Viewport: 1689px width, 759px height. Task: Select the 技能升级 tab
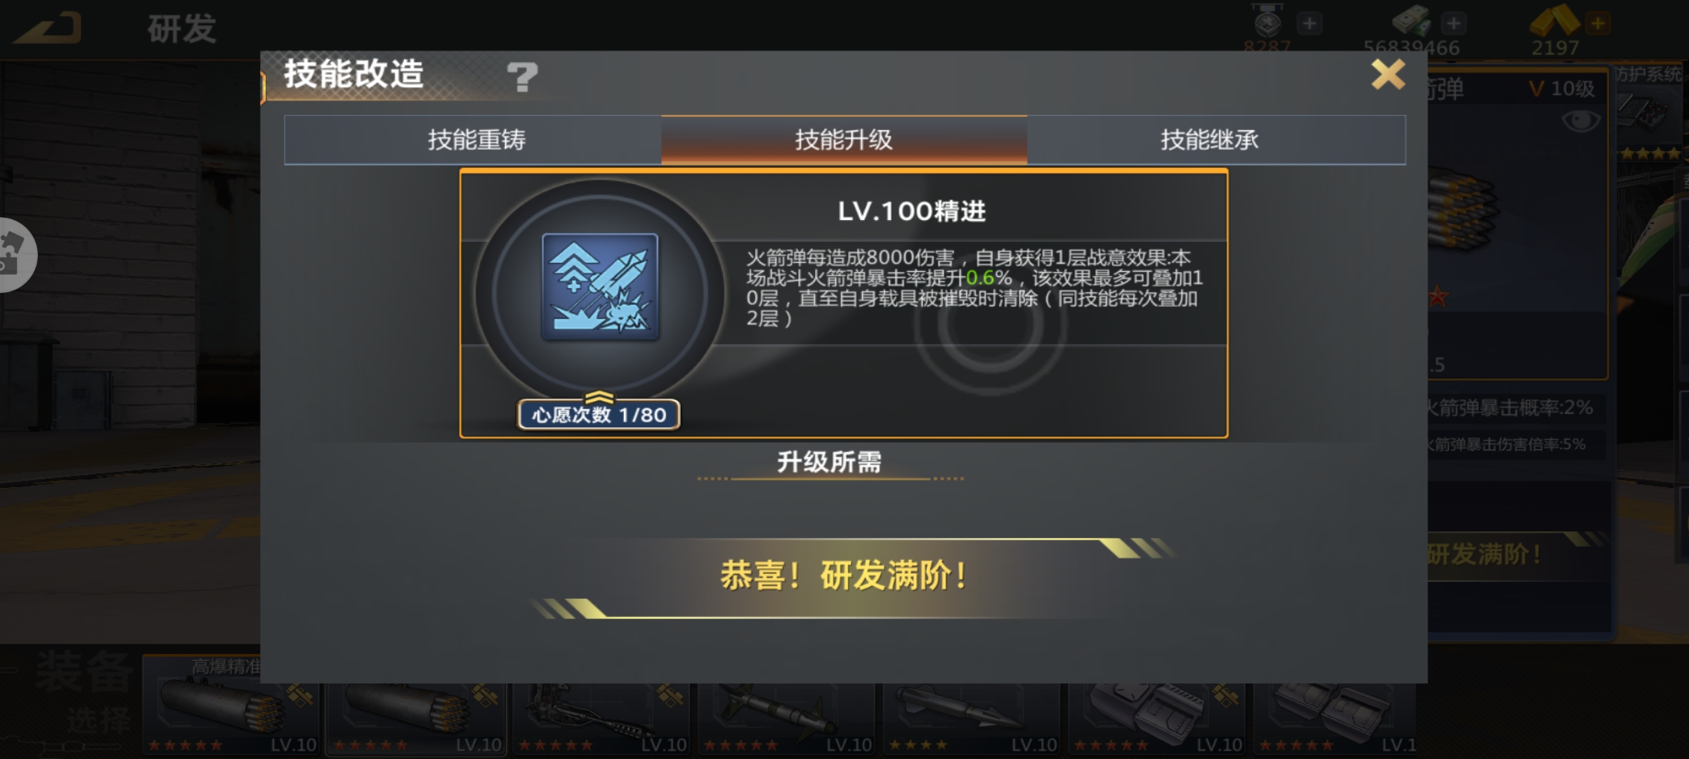coord(844,140)
